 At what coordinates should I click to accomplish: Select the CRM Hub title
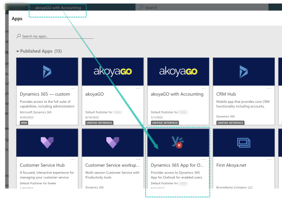226,94
